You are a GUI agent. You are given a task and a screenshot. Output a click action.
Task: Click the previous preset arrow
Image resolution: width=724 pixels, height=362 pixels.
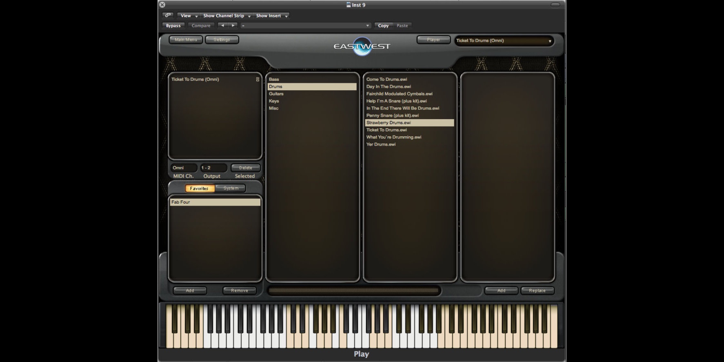click(x=222, y=25)
